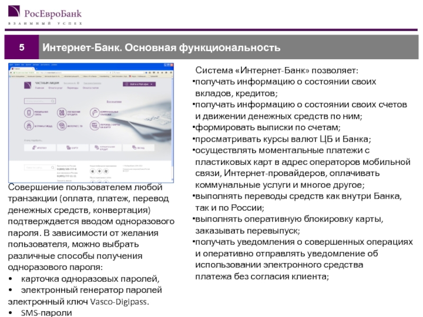Image resolution: width=423 pixels, height=317 pixels.
Task: Click the Windows app icon in footer
Action: tap(106, 171)
